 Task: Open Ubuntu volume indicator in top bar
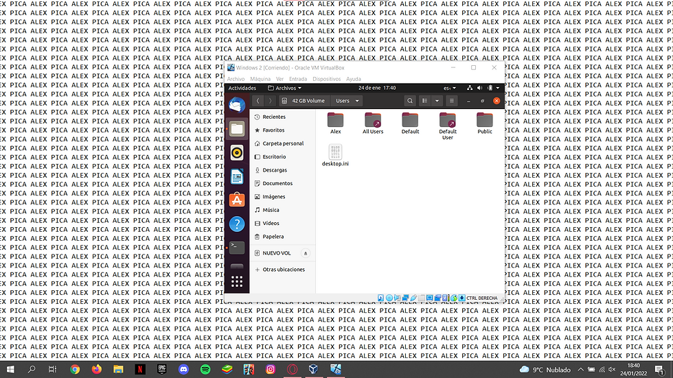(480, 88)
